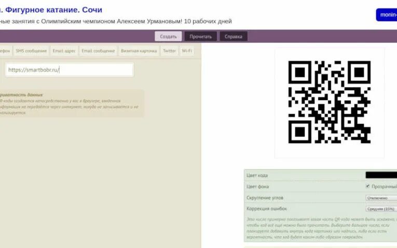Click the Скругление углов label
Viewport: 397px width, 248px height.
(x=265, y=198)
